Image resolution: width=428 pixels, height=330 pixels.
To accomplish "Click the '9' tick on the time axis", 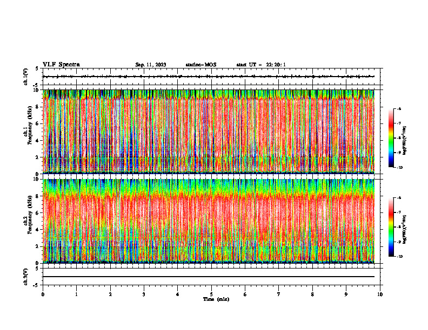I will click(346, 294).
